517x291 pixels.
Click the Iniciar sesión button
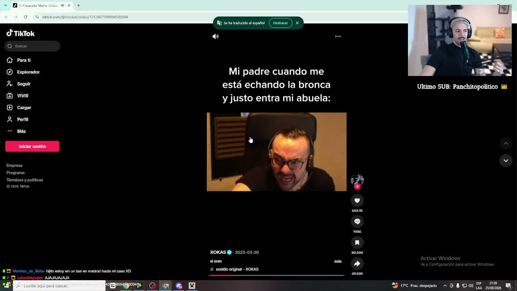[x=32, y=146]
